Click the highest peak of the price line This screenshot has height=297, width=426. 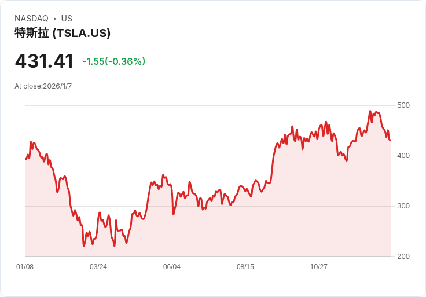pyautogui.click(x=370, y=111)
